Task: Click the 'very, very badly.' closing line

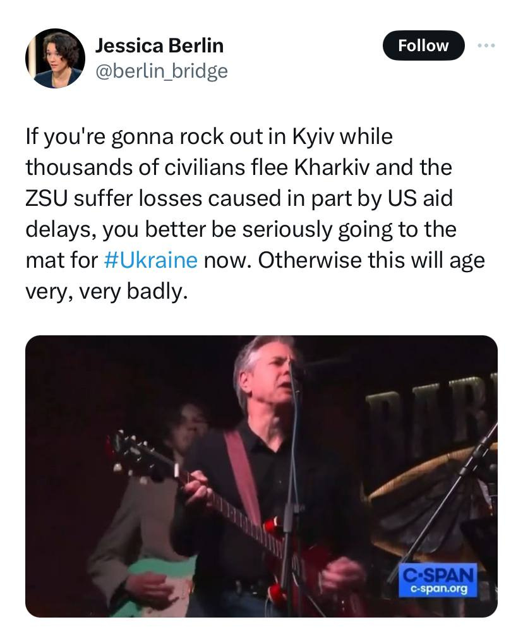Action: tap(107, 290)
